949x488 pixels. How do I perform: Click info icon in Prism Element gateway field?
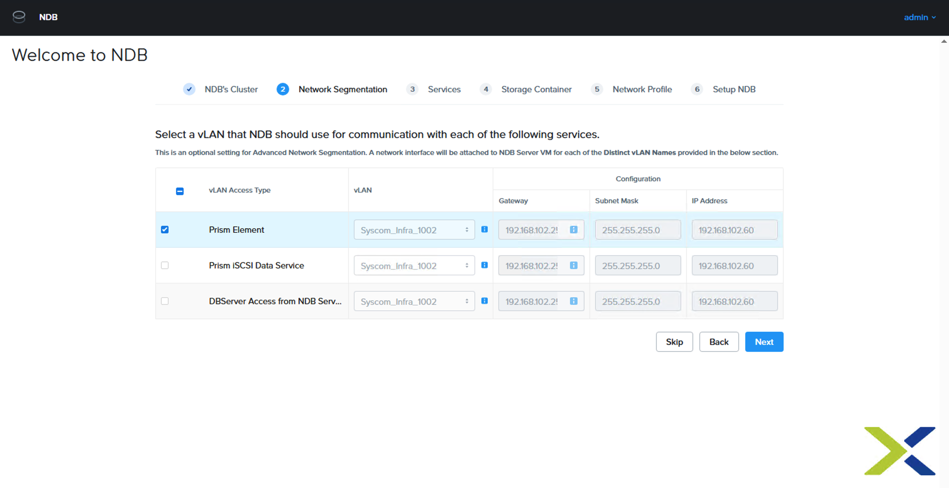(x=573, y=230)
